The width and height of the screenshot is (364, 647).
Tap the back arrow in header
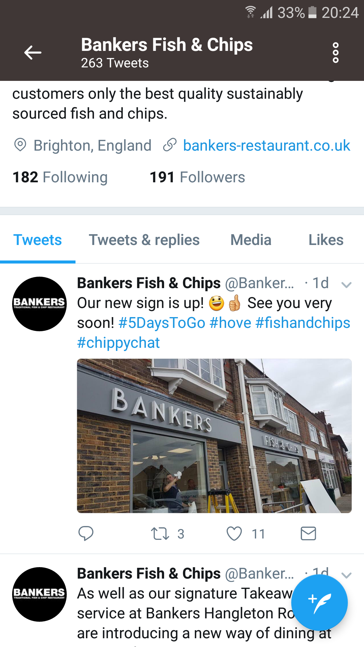(x=33, y=53)
